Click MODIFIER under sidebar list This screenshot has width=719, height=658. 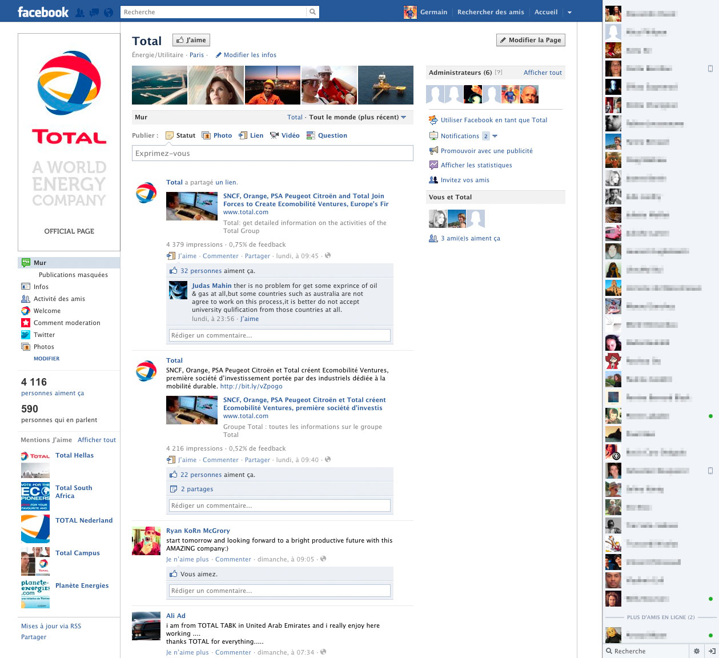coord(47,359)
